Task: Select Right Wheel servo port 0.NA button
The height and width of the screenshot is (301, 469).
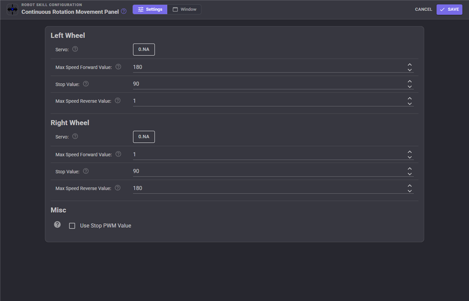Action: click(144, 136)
